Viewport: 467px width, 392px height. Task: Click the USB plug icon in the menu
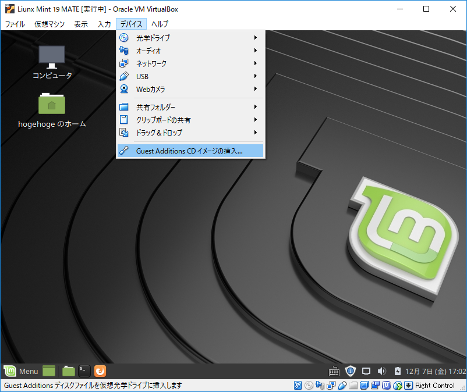pos(124,76)
